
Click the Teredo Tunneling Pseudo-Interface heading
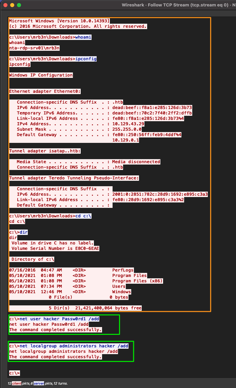click(x=74, y=178)
